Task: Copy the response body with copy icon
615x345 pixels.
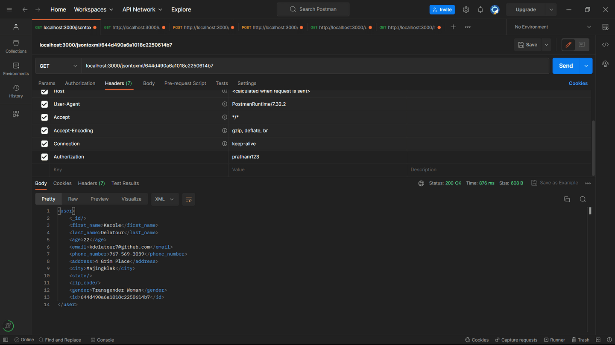Action: (x=567, y=199)
